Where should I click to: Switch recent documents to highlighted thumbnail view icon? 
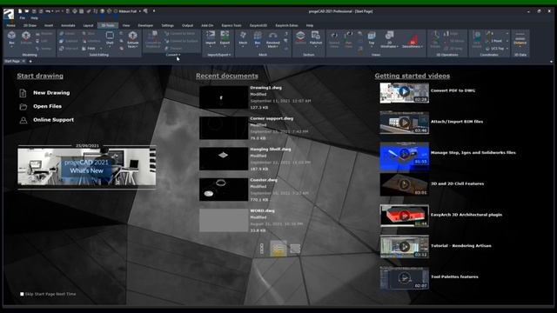click(278, 249)
